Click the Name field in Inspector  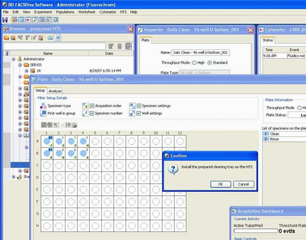(200, 53)
